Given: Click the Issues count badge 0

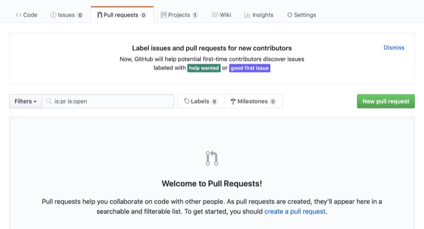Looking at the screenshot, I should click(x=80, y=15).
